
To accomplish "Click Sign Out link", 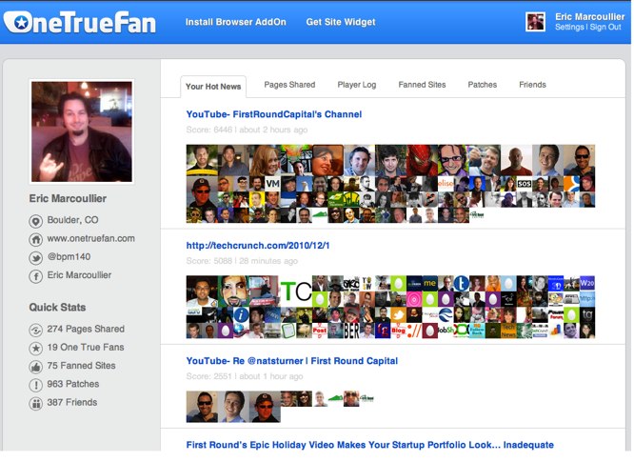I will [x=605, y=27].
